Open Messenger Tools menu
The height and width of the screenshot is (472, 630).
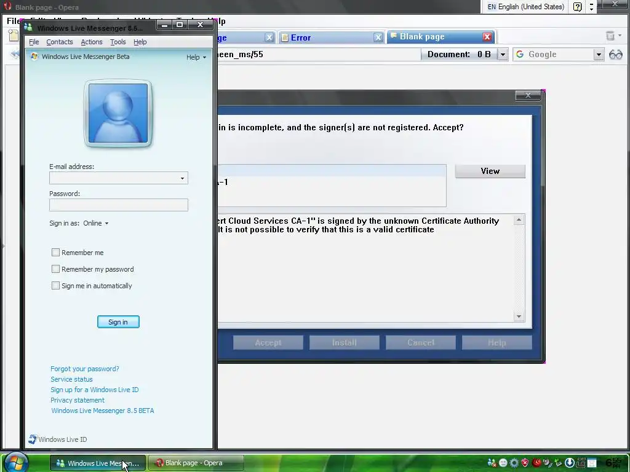118,42
